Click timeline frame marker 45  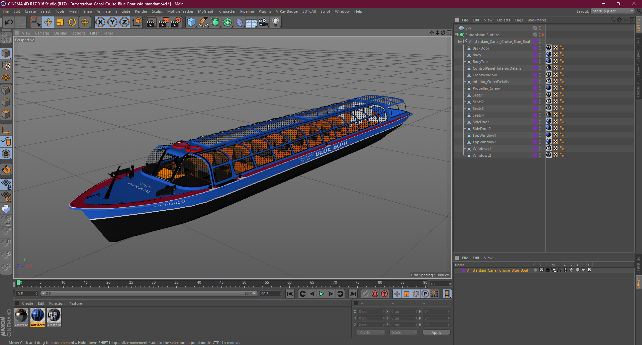coord(221,282)
